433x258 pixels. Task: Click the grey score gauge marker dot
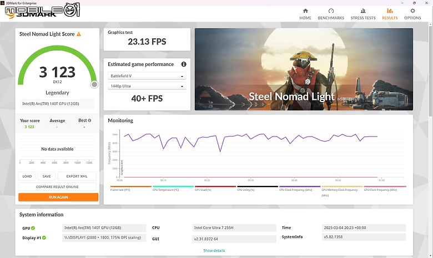(x=94, y=84)
